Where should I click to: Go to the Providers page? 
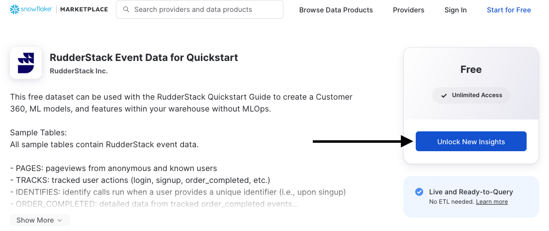[408, 10]
